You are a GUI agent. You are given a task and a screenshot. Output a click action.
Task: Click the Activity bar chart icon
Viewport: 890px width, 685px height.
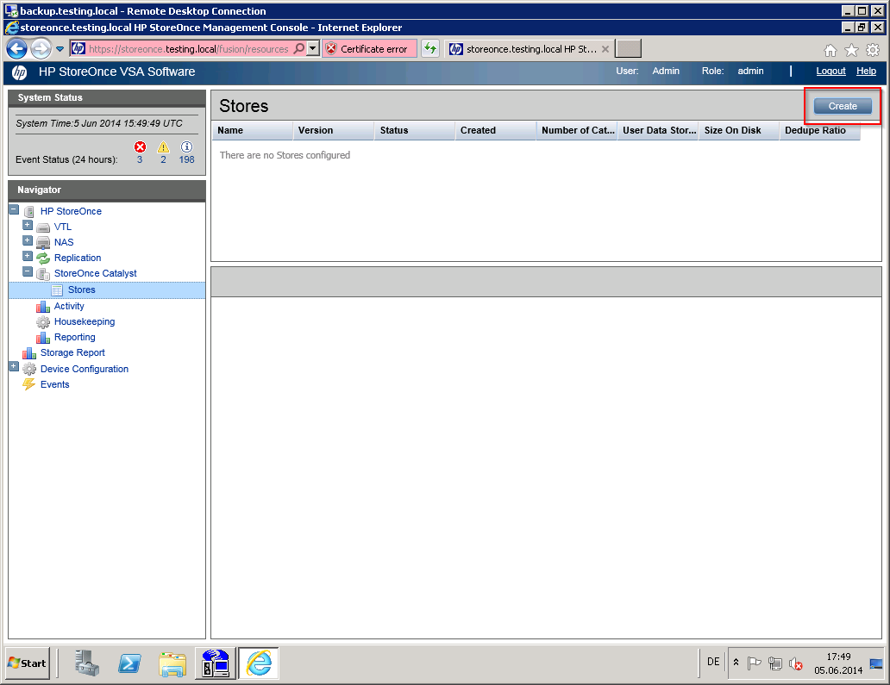pos(43,307)
